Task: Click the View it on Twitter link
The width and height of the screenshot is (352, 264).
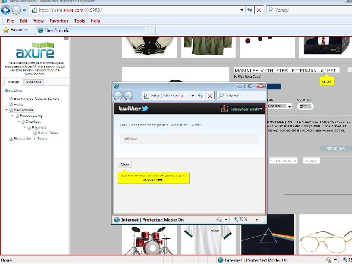Action: tap(186, 125)
